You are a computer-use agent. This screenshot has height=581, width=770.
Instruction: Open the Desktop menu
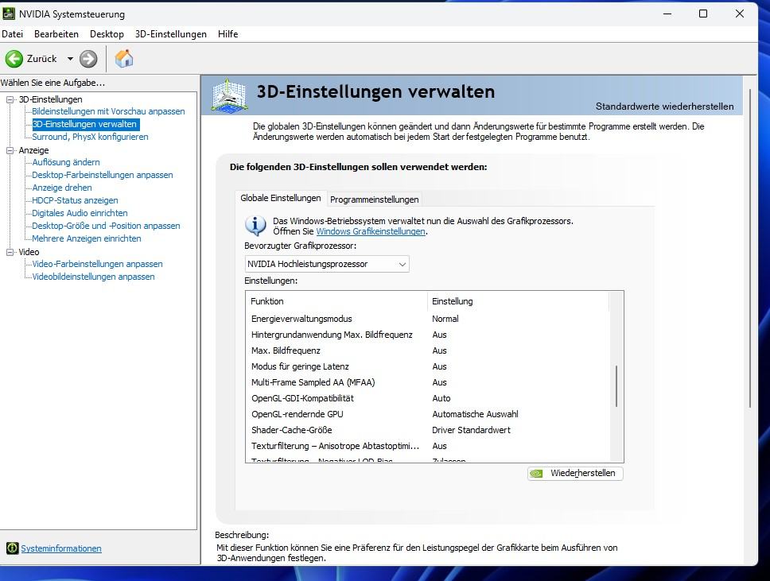click(x=107, y=34)
